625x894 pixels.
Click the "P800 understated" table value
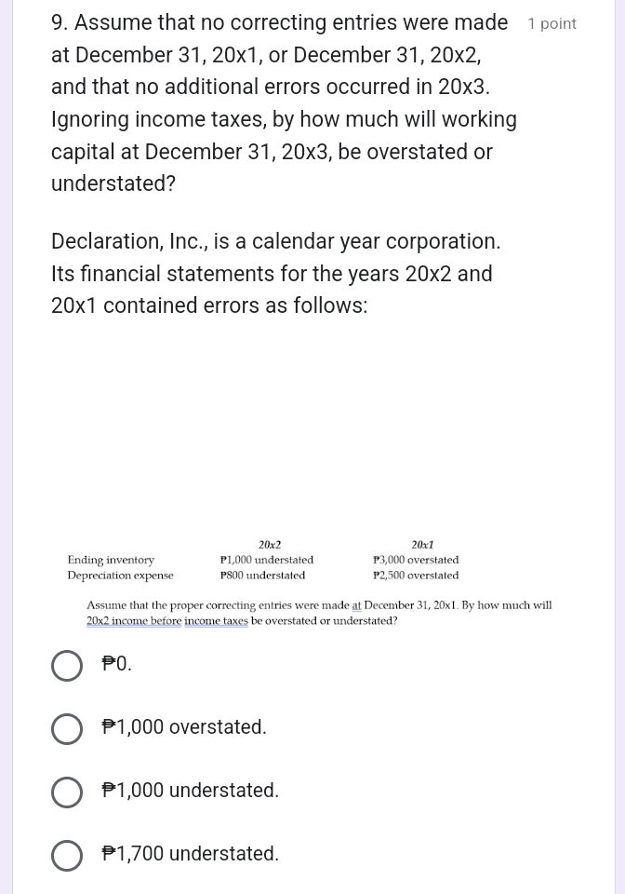(x=262, y=576)
